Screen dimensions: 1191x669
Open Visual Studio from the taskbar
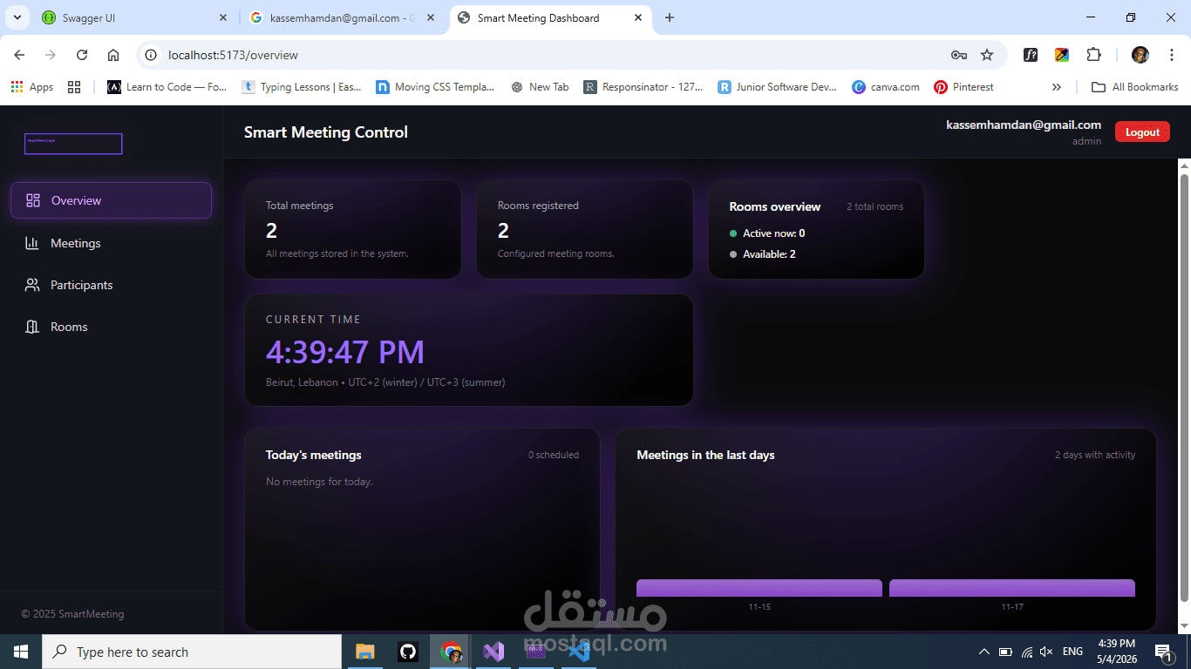coord(493,652)
